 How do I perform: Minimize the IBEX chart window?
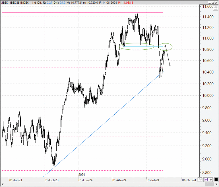pos(210,3)
